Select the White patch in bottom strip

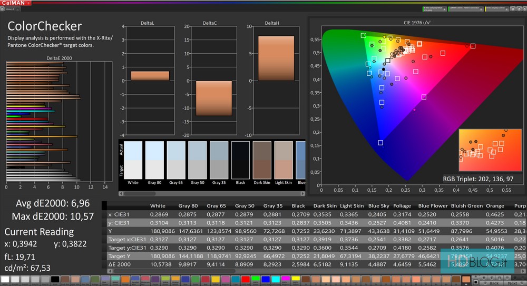pos(6,279)
